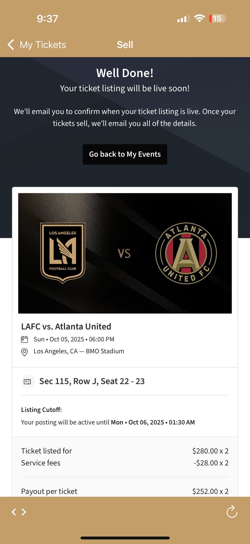This screenshot has width=250, height=544.
Task: Tap the browser back arrow icon
Action: 14,512
